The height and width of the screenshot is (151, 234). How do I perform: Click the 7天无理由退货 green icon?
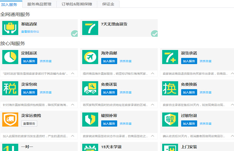[90, 28]
